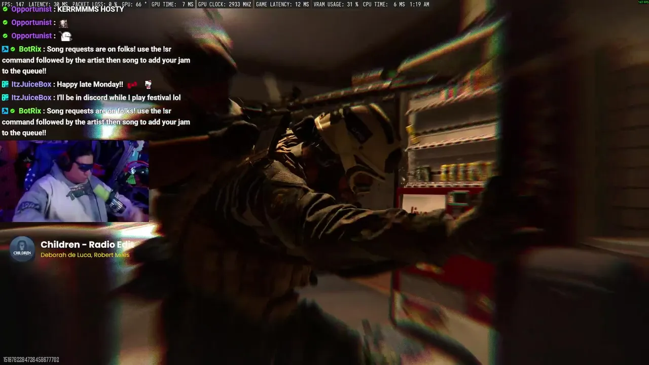
Task: Click the badge beside ItzJuiceBox's discord message
Action: pos(5,98)
